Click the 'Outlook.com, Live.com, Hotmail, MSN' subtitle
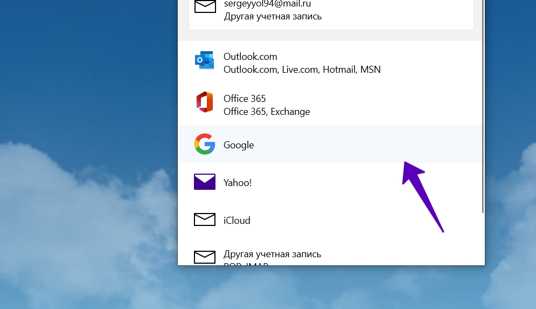The width and height of the screenshot is (536, 309). (x=302, y=70)
